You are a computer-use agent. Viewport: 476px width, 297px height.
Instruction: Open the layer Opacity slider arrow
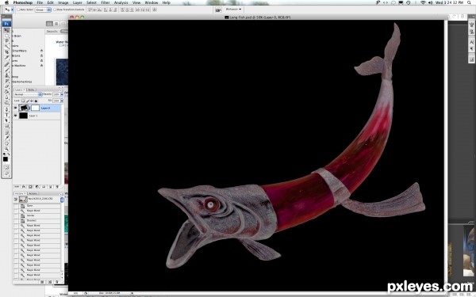point(62,94)
